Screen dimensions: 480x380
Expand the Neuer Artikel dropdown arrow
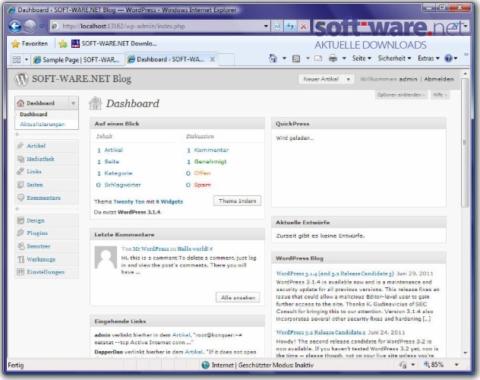349,79
